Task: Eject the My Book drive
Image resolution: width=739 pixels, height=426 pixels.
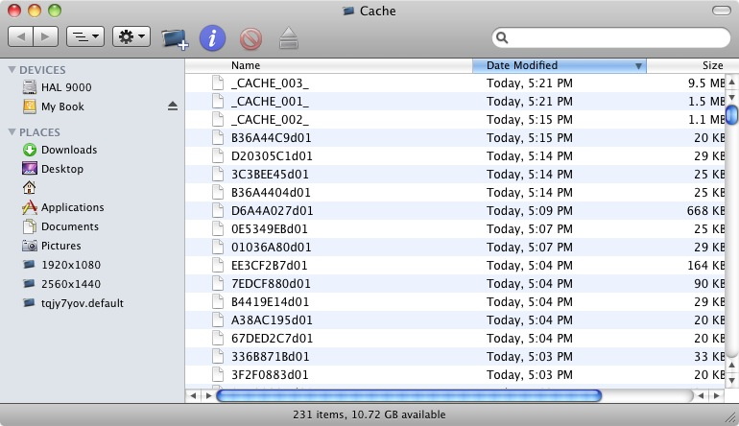Action: click(173, 106)
